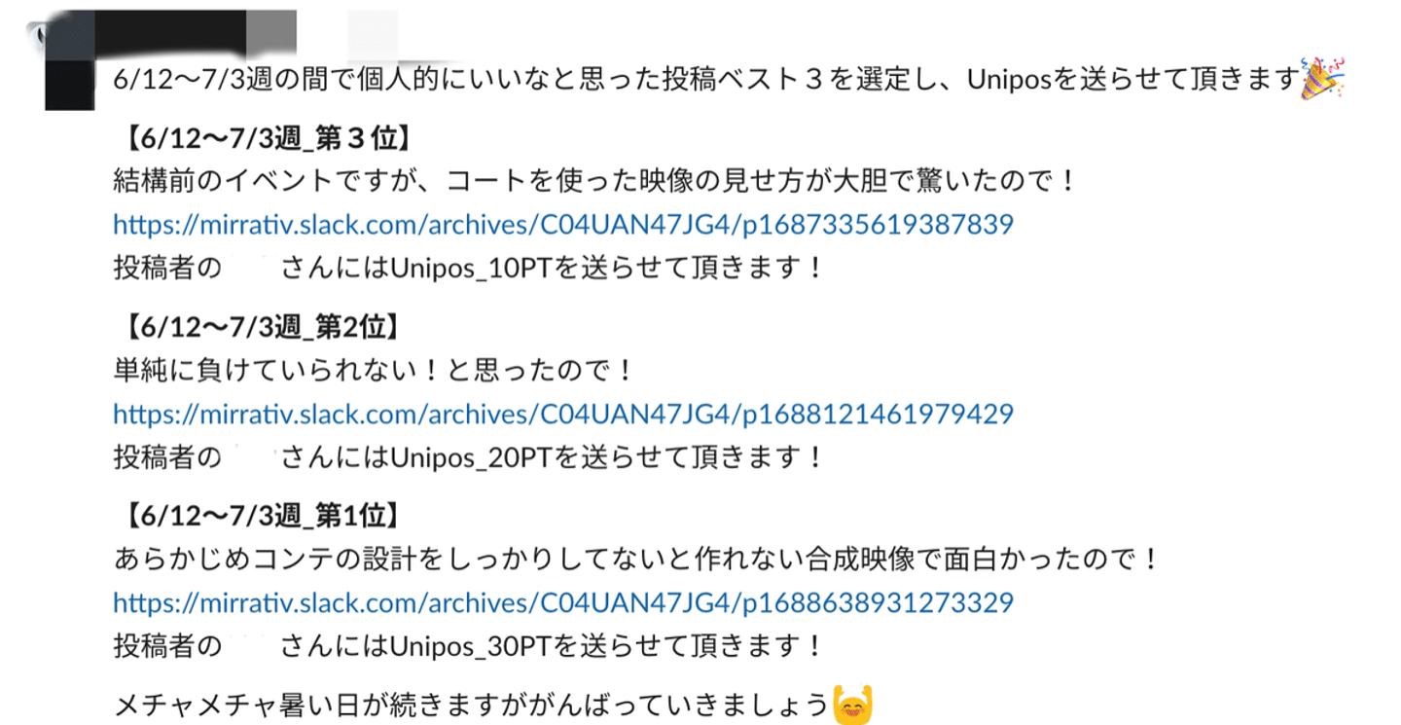Click the 第1位 ranking heading
This screenshot has height=725, width=1401.
click(x=258, y=516)
